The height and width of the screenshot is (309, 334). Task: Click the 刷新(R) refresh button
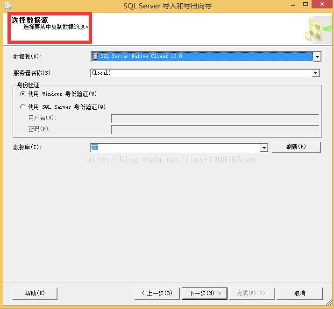(x=296, y=147)
